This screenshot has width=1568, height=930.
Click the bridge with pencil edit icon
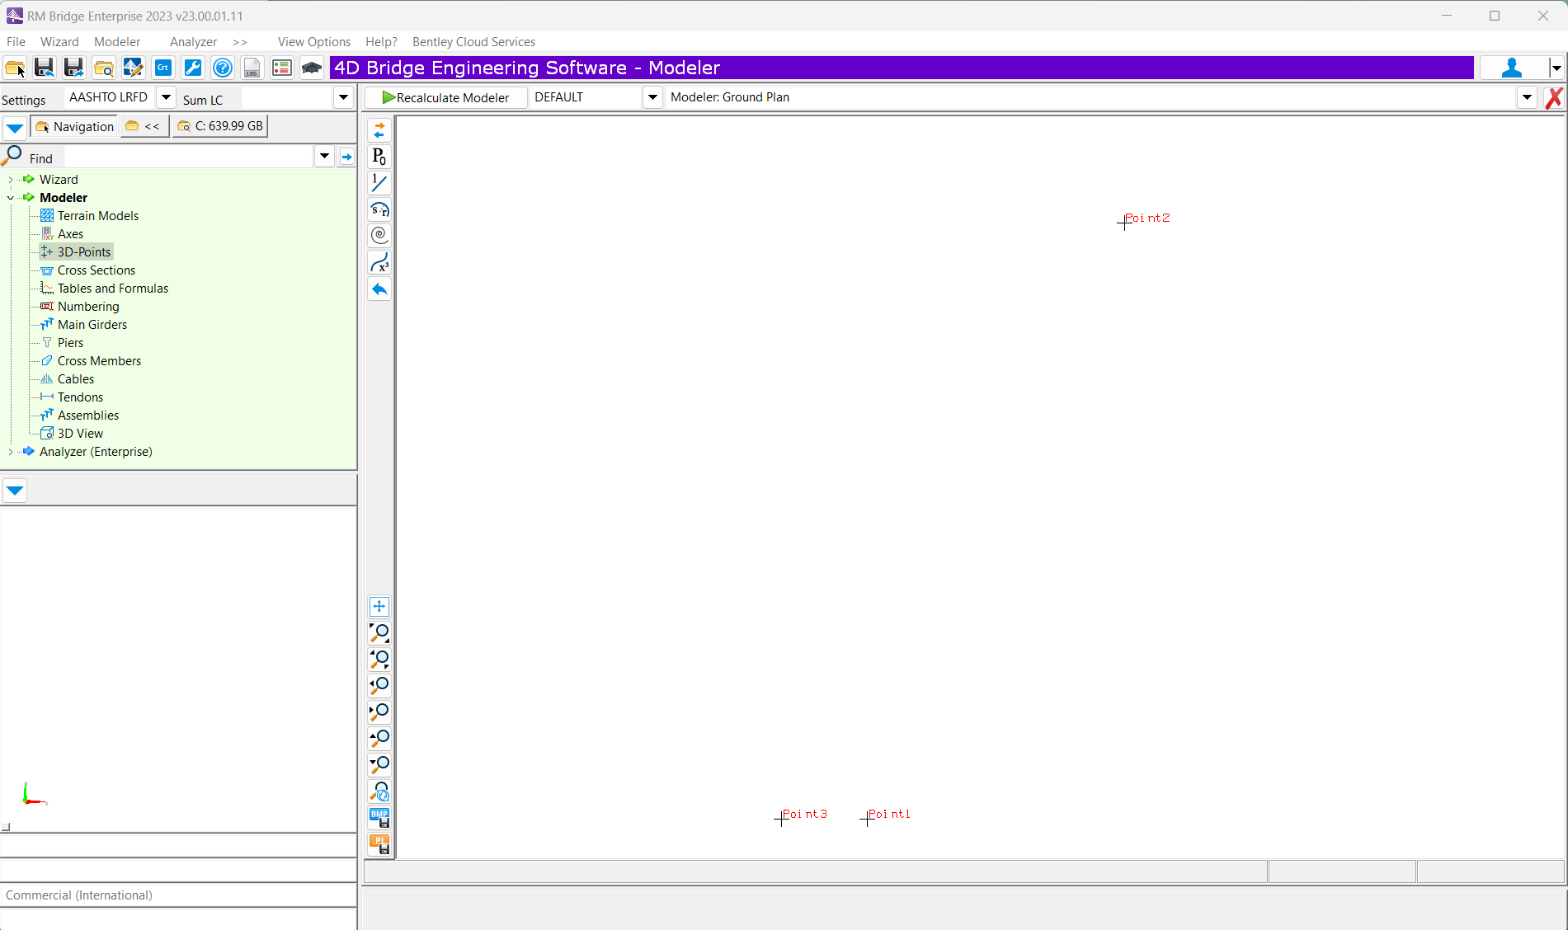point(134,68)
